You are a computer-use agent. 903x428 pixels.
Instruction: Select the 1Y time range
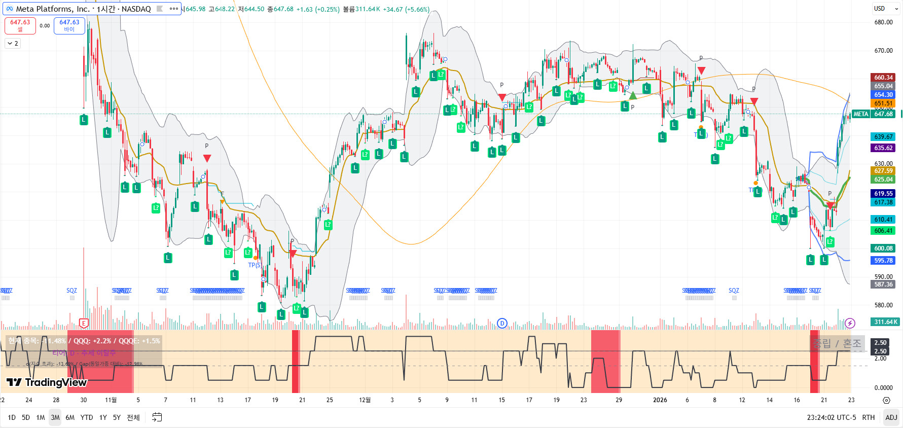click(103, 417)
